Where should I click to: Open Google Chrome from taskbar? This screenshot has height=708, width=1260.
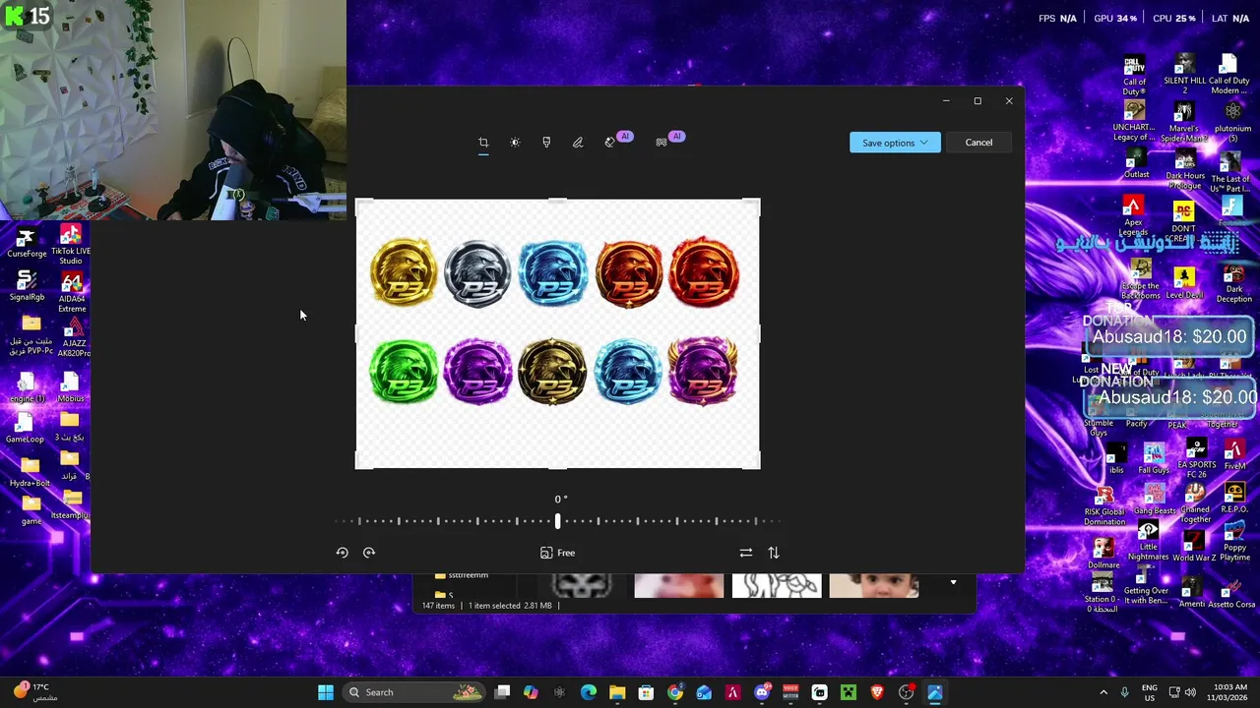tap(675, 692)
